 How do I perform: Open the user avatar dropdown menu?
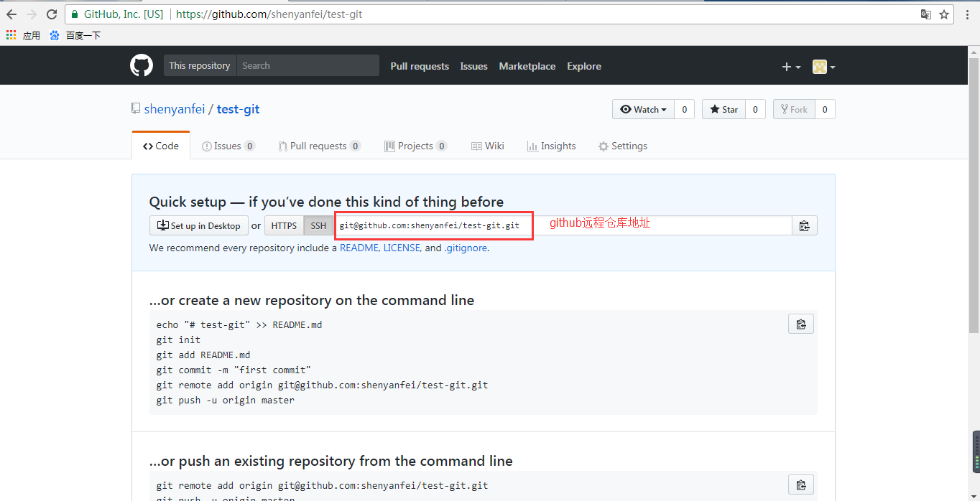tap(824, 67)
